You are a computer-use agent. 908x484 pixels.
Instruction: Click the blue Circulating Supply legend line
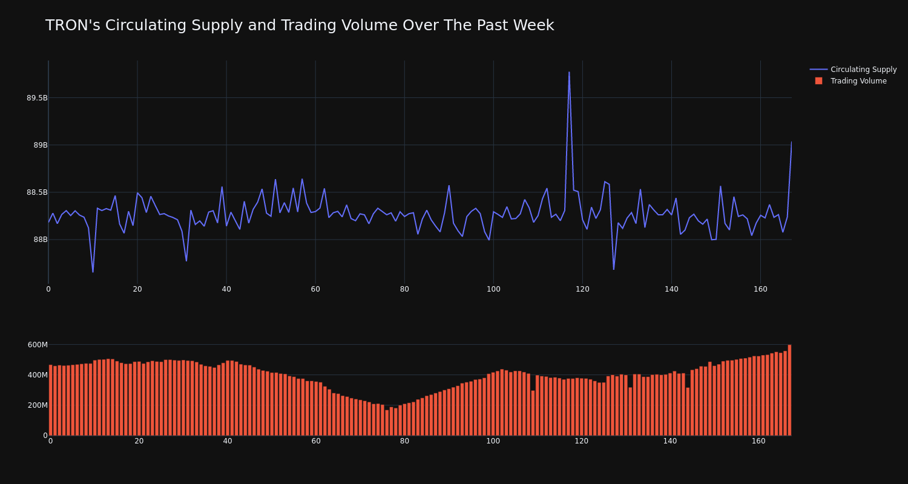pyautogui.click(x=818, y=70)
